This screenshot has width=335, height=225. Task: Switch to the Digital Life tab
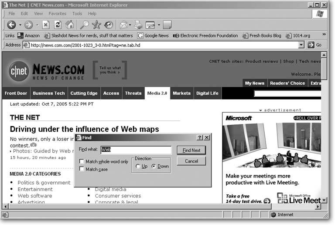click(x=208, y=93)
